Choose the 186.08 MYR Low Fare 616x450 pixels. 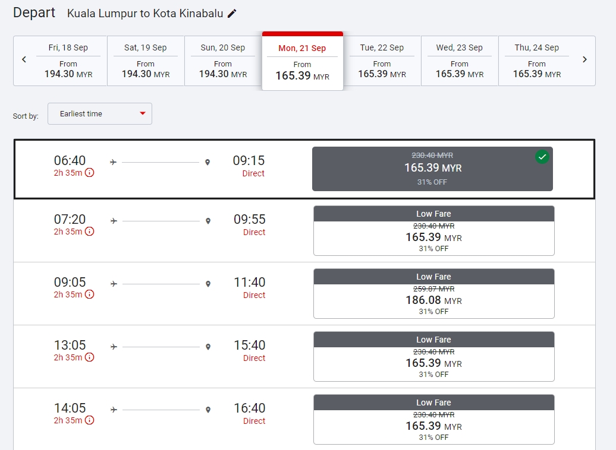pos(433,294)
